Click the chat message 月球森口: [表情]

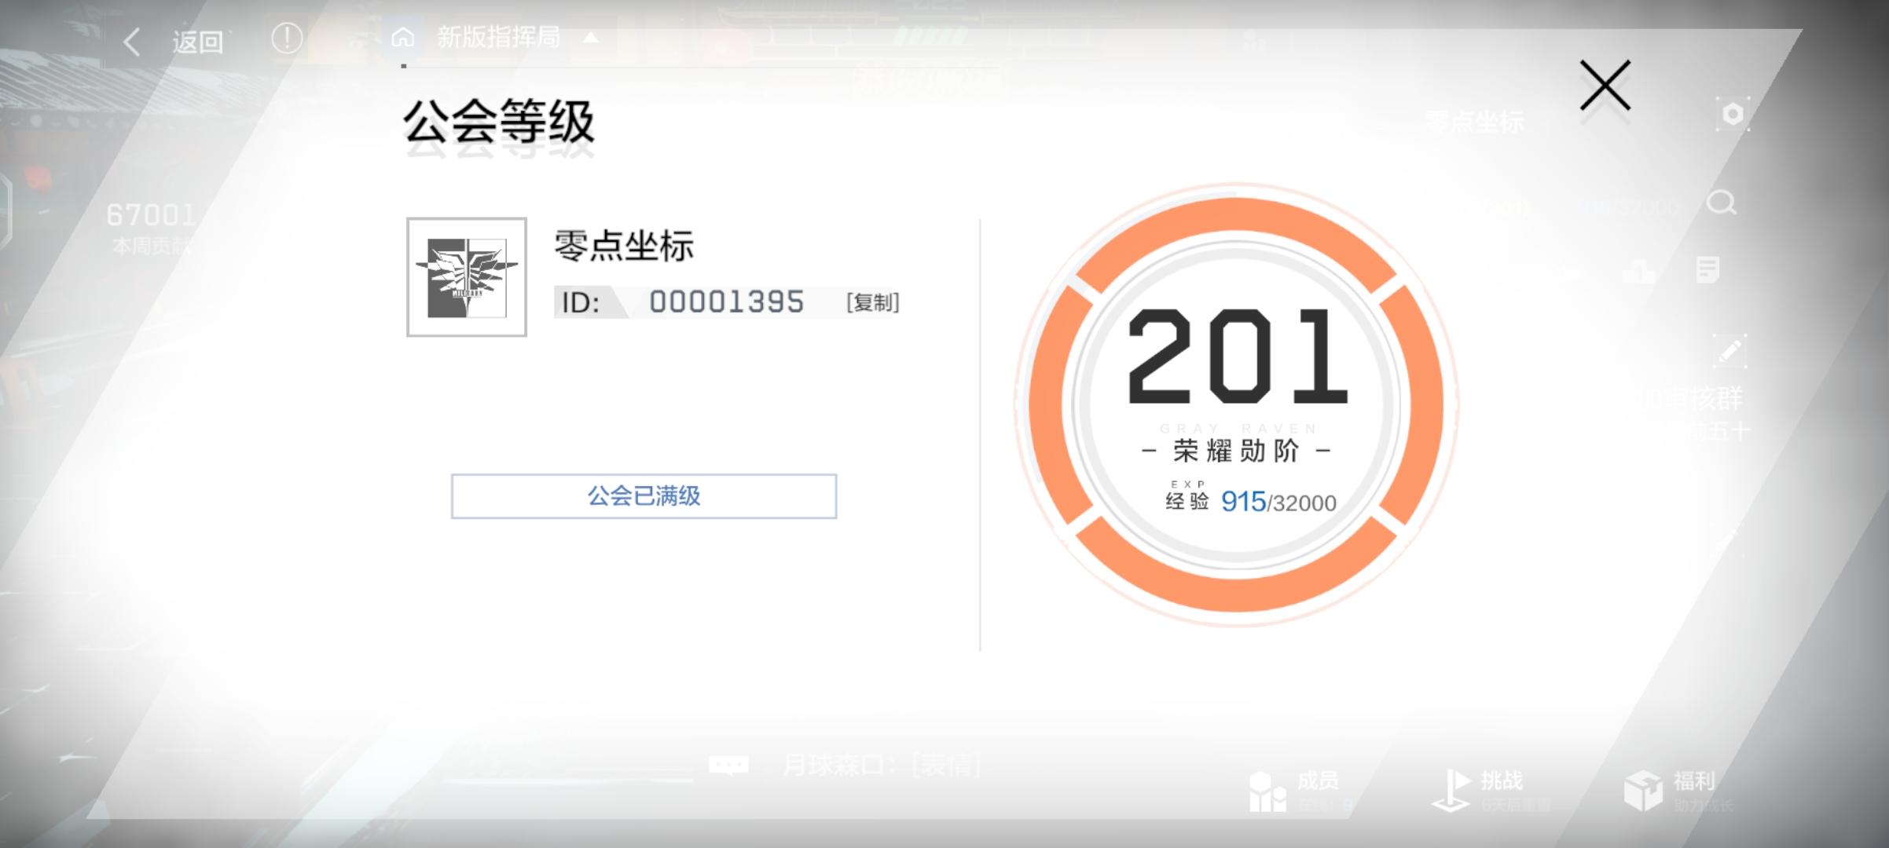click(882, 765)
